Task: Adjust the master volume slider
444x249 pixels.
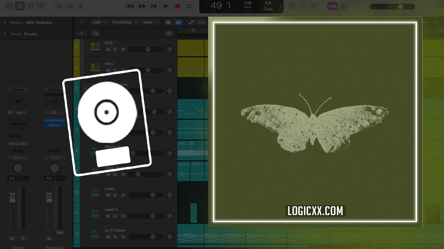Action: coord(400,7)
